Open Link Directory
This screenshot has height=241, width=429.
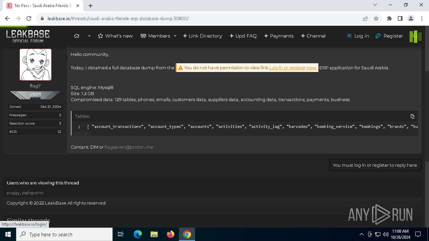click(x=202, y=36)
